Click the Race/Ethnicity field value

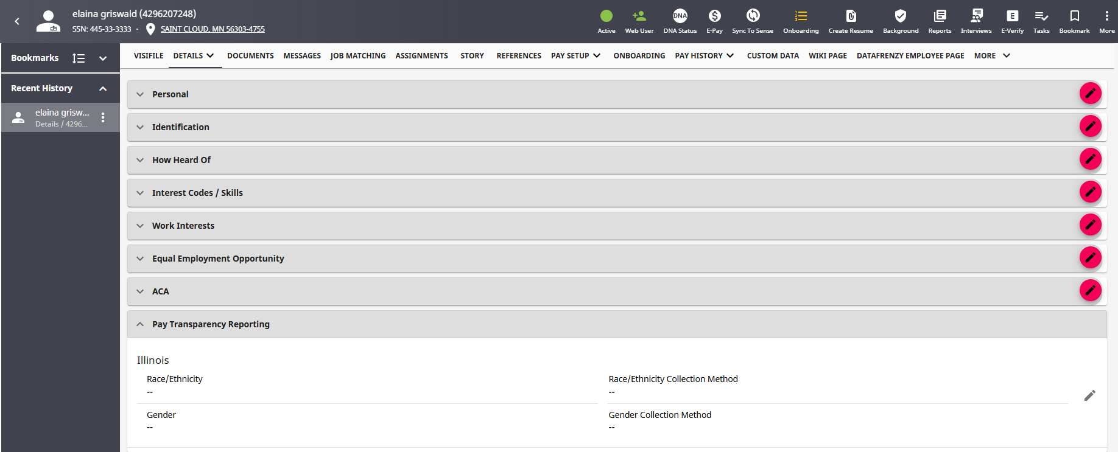(150, 392)
